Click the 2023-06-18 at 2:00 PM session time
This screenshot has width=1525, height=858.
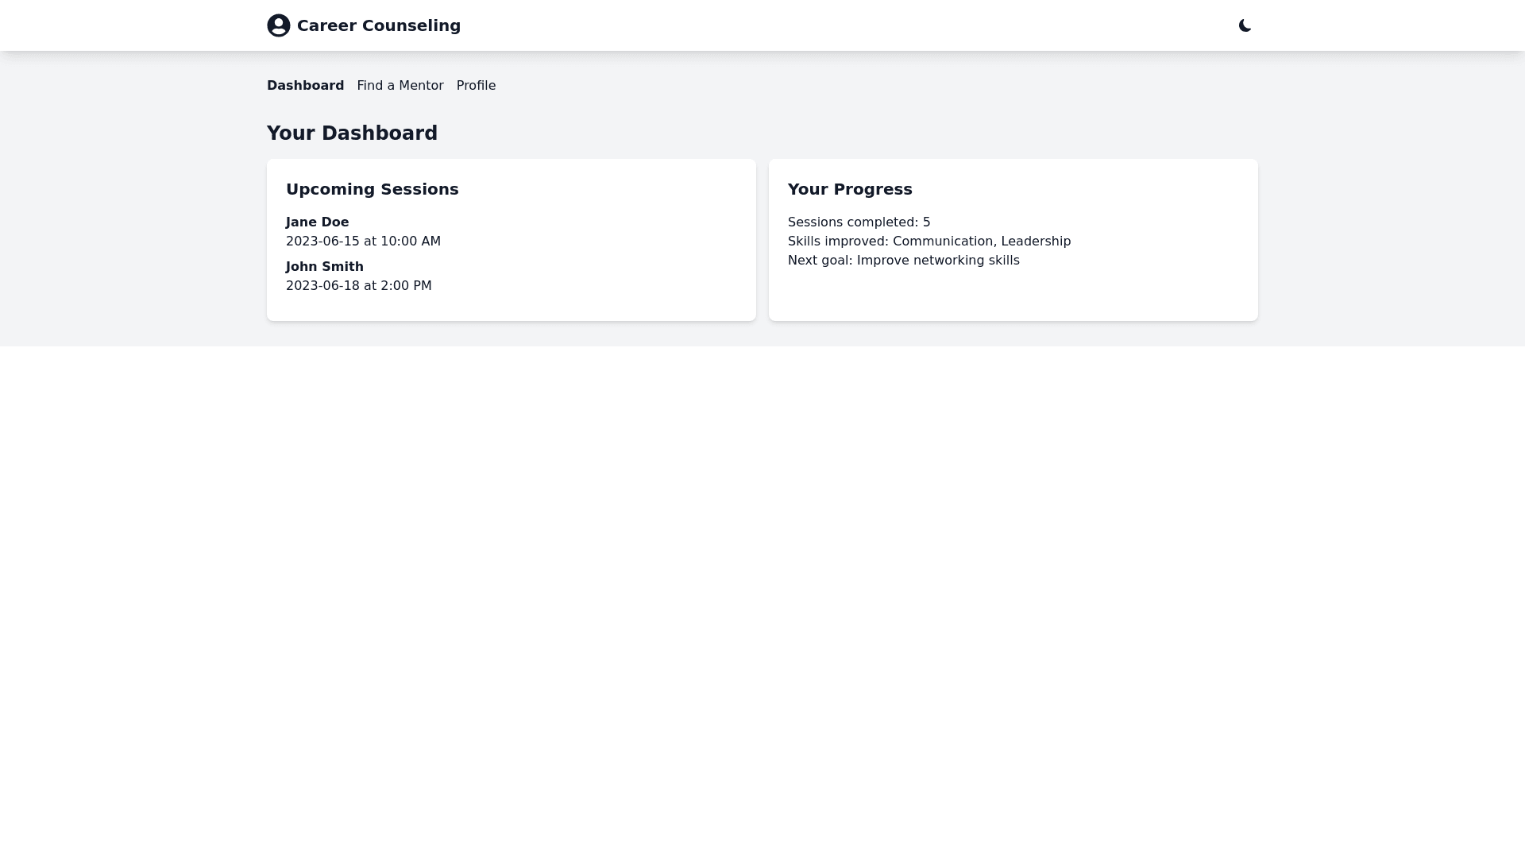click(358, 285)
